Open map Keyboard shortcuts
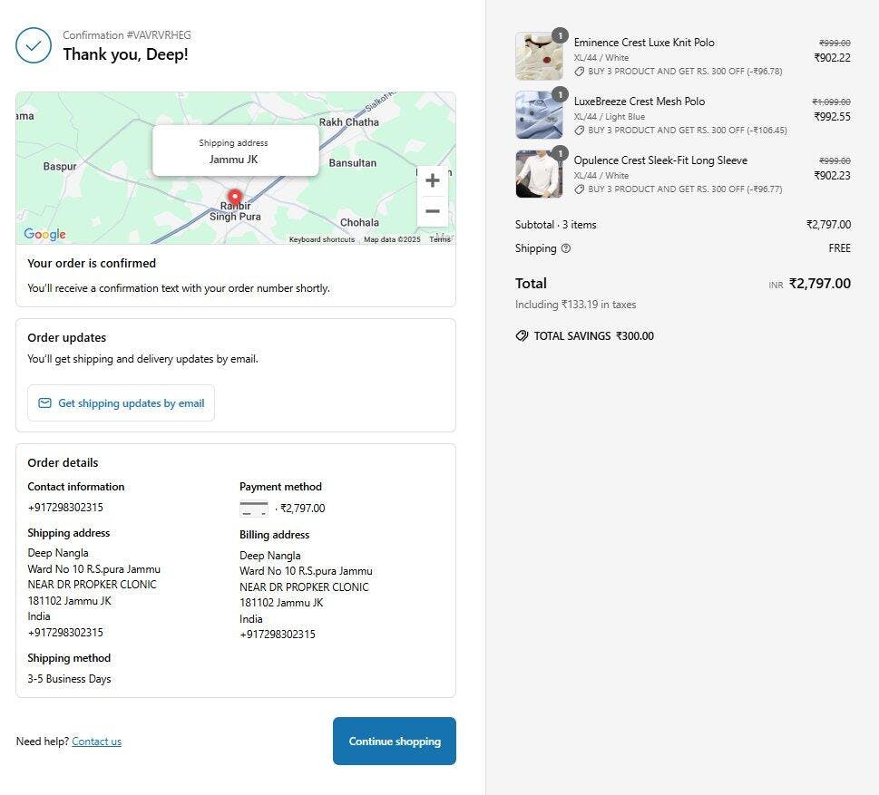 [x=322, y=239]
